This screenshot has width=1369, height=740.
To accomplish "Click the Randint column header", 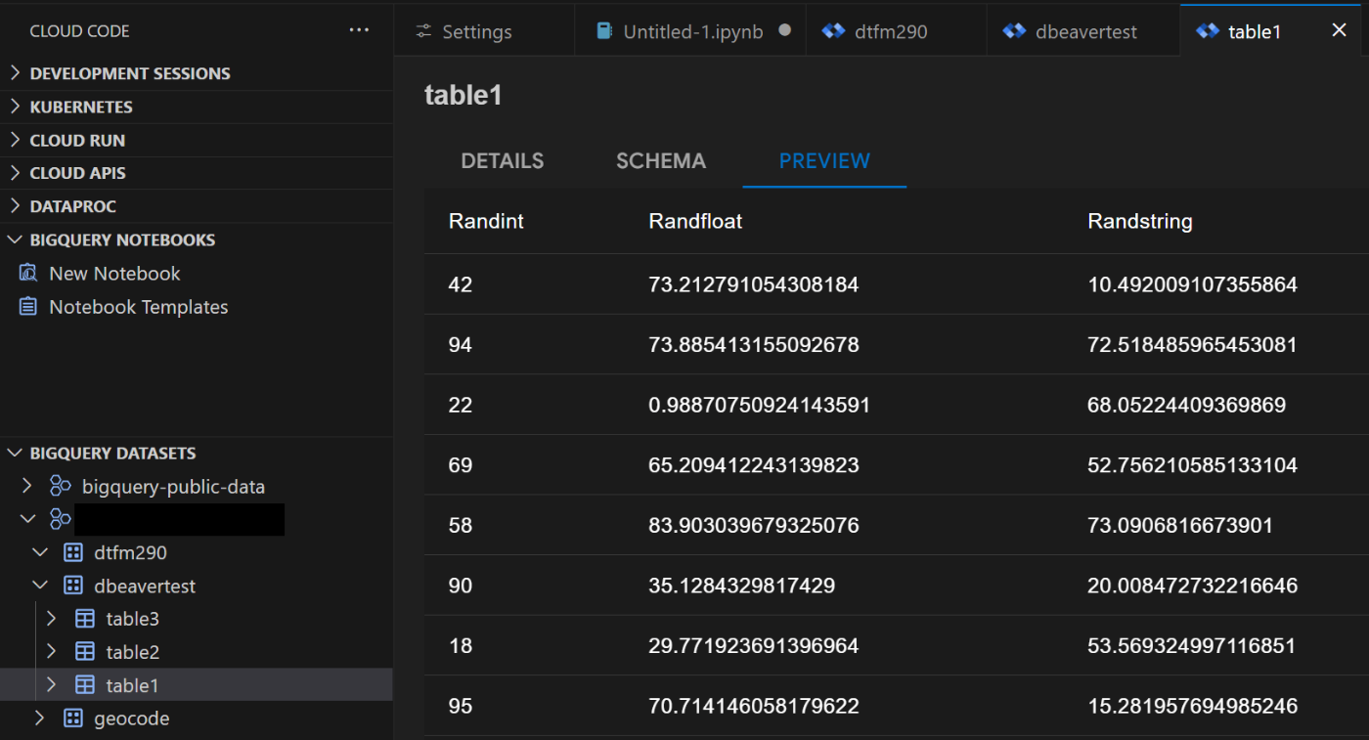I will (x=486, y=222).
